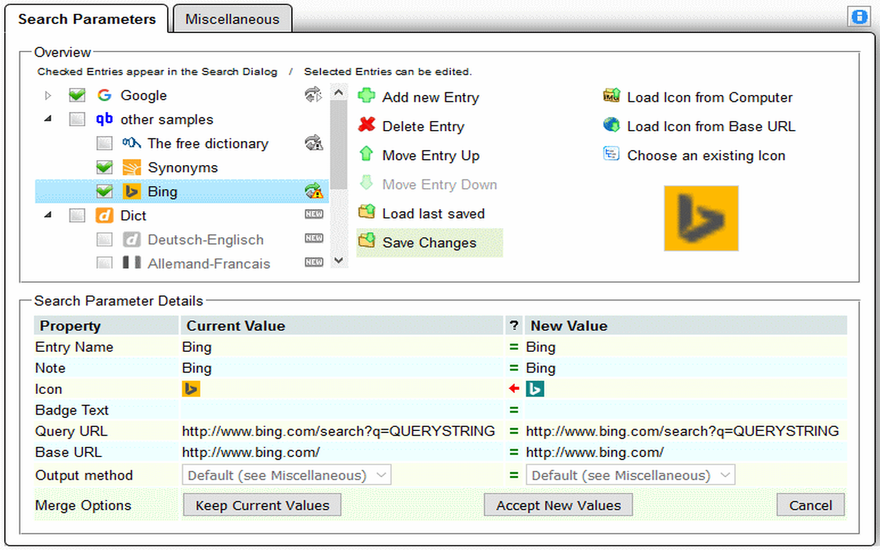Screen dimensions: 880x550
Task: Click the teal new-value Bing icon
Action: [x=535, y=389]
